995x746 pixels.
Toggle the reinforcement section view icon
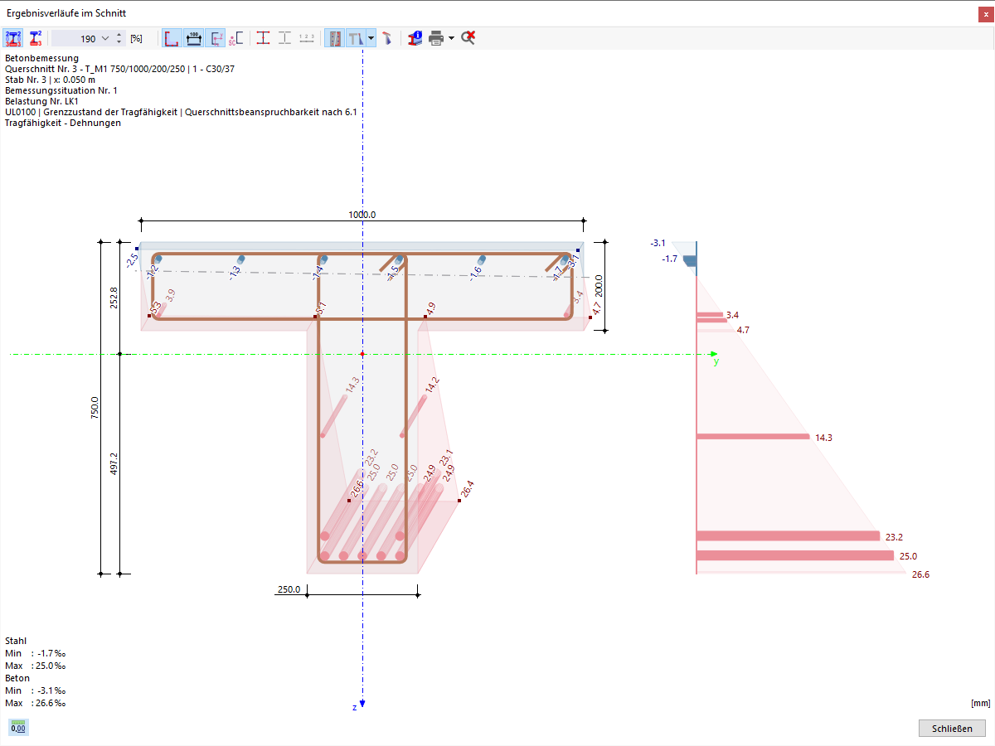tap(334, 38)
